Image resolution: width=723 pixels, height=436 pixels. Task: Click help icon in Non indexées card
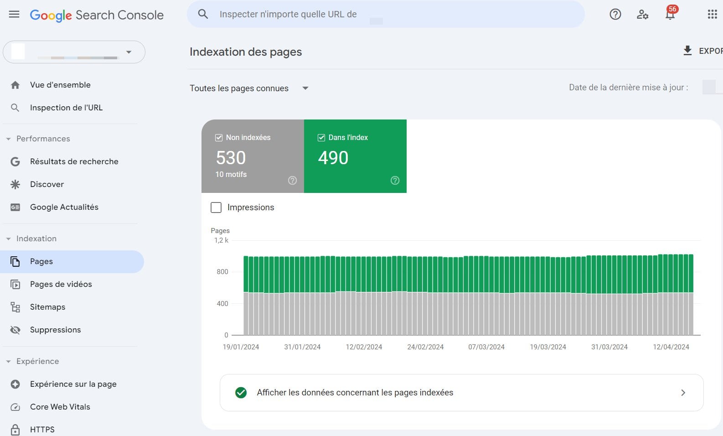click(293, 181)
